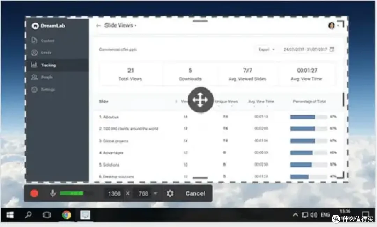377x227 pixels.
Task: Open recorder settings gear icon
Action: (170, 193)
